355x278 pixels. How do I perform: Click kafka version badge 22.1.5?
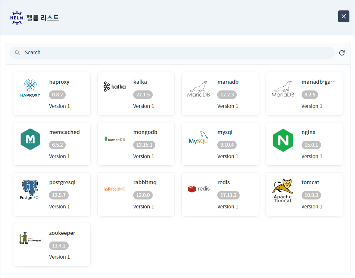click(x=143, y=95)
